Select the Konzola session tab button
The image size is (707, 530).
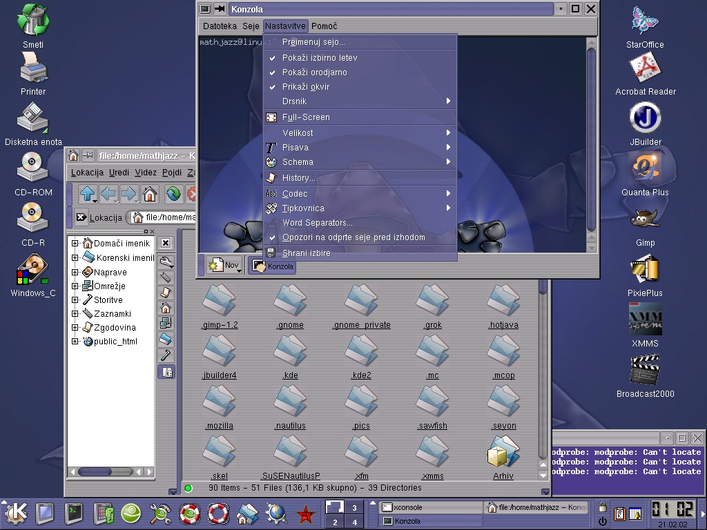pos(272,266)
